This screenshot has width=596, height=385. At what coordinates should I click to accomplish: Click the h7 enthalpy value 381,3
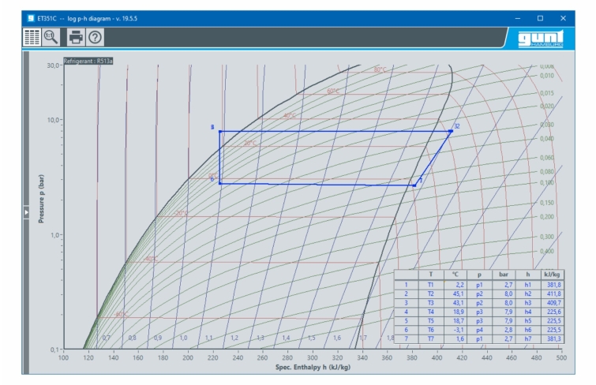tap(553, 338)
